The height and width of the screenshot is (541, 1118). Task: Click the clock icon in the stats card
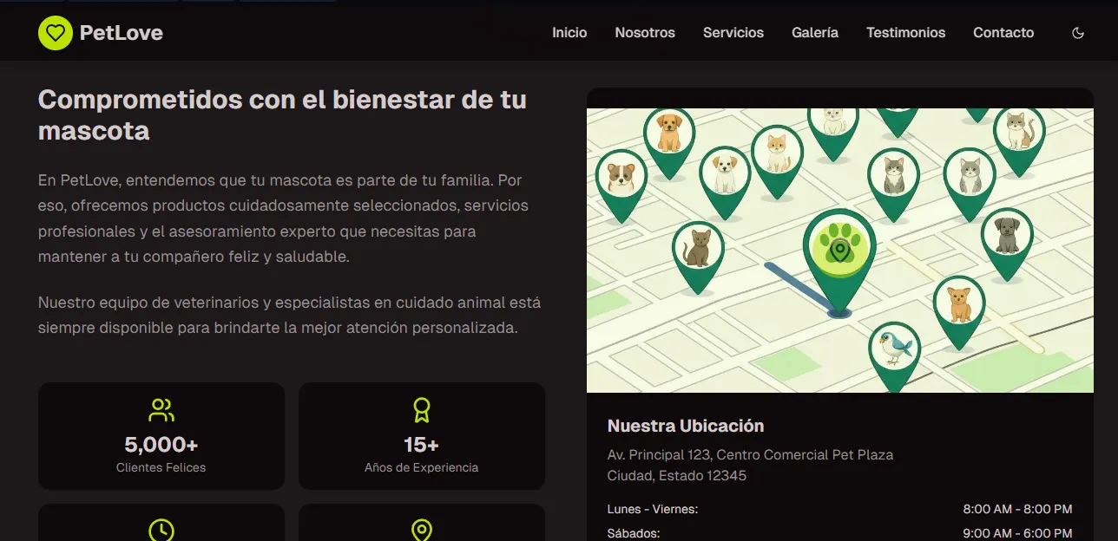pos(161,530)
